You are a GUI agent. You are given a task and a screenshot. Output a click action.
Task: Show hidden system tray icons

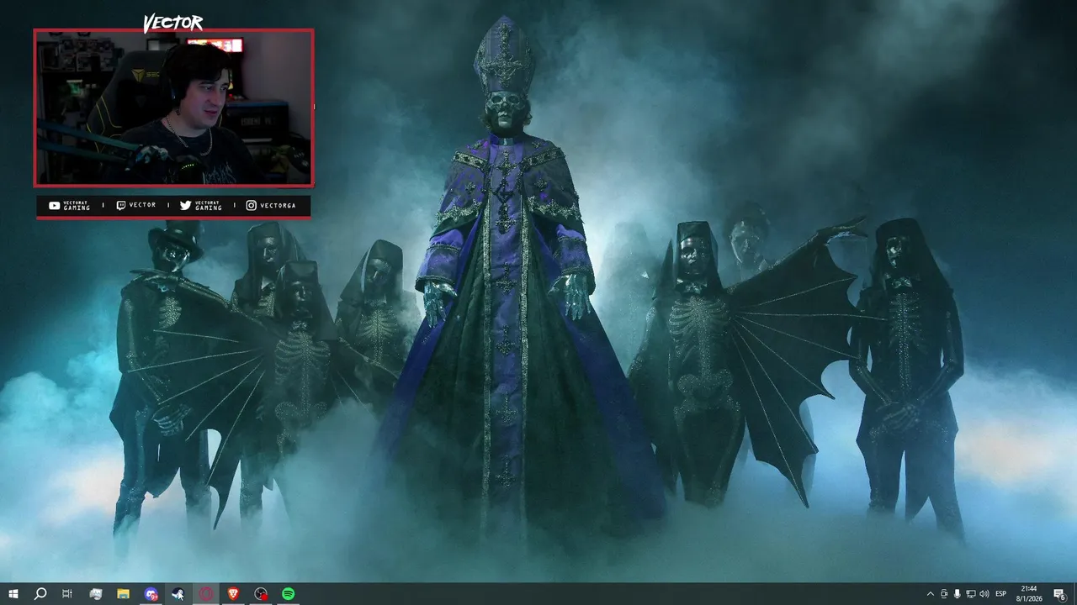tap(930, 594)
